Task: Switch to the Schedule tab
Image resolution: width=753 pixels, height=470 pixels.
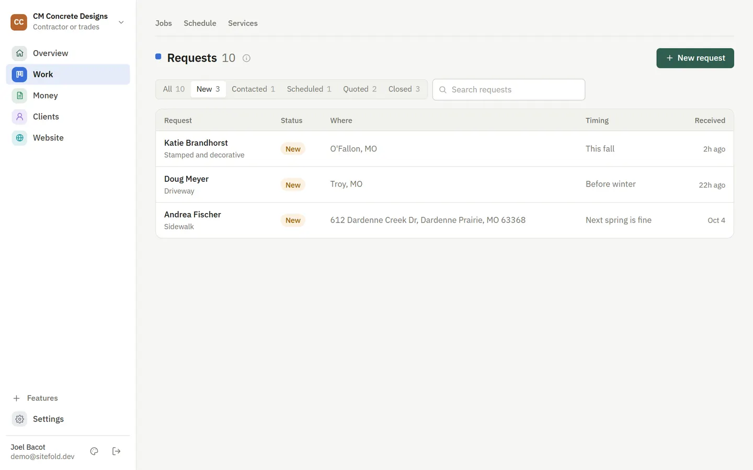Action: click(200, 23)
